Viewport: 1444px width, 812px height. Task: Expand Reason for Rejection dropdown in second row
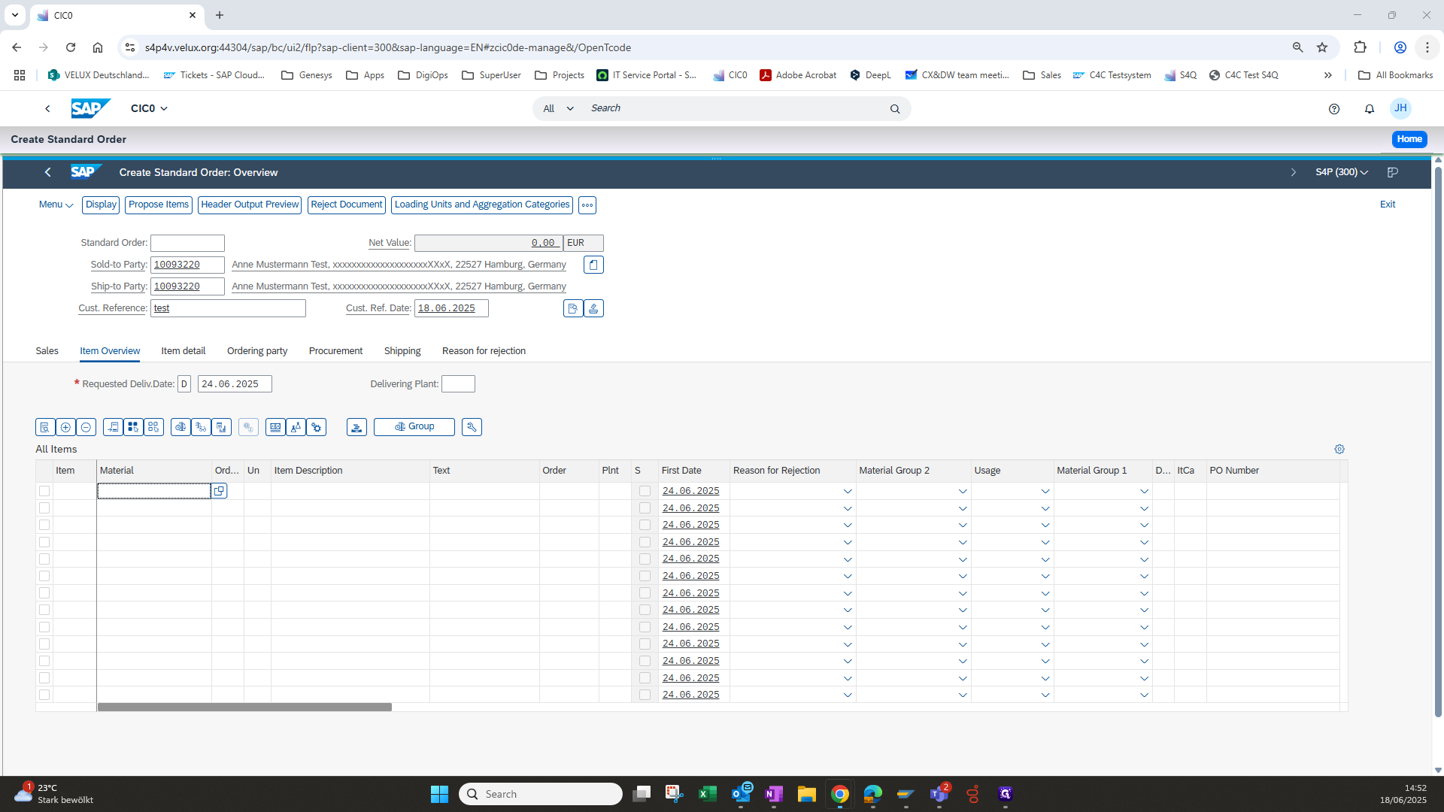848,509
